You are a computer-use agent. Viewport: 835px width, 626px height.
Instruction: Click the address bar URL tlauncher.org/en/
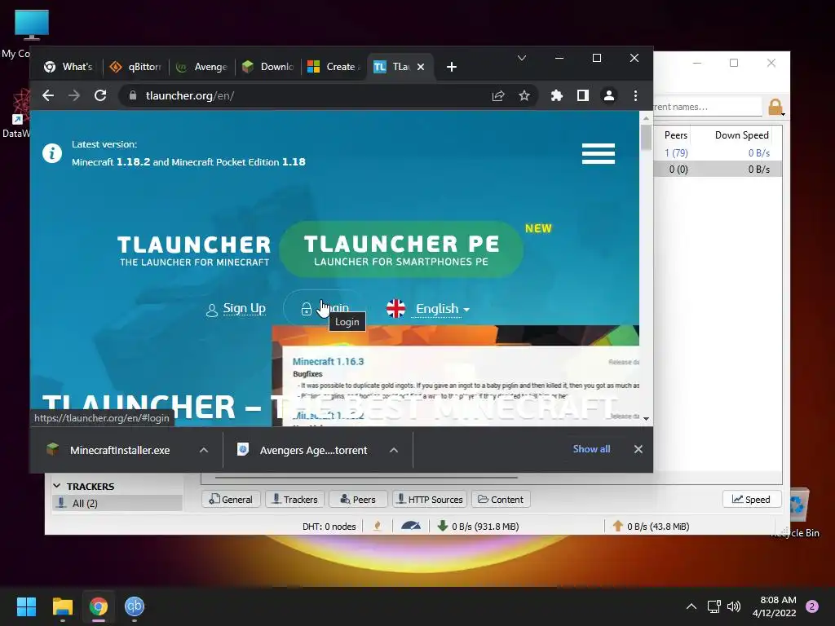[190, 96]
